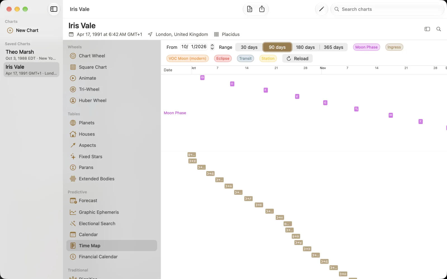Screen dimensions: 447x279
Task: Open the Forecast predictive view
Action: 112,201
